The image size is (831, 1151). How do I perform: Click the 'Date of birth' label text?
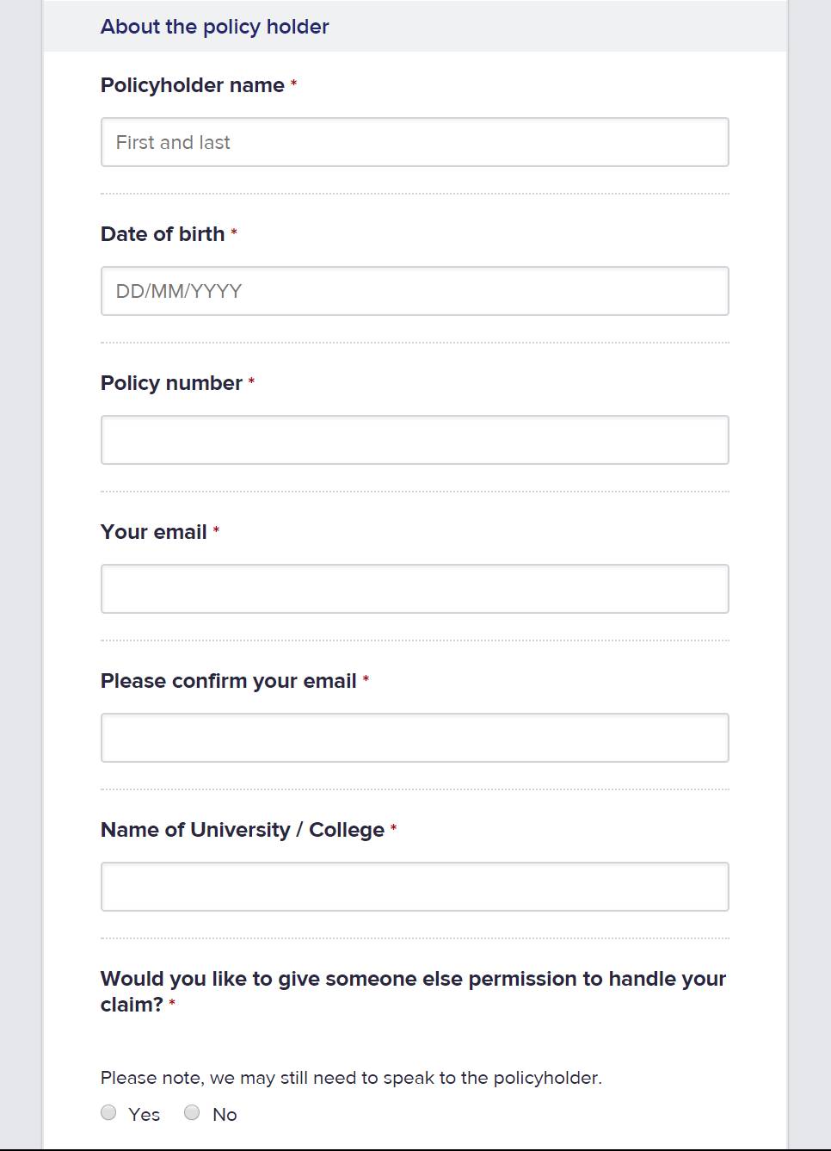coord(163,234)
